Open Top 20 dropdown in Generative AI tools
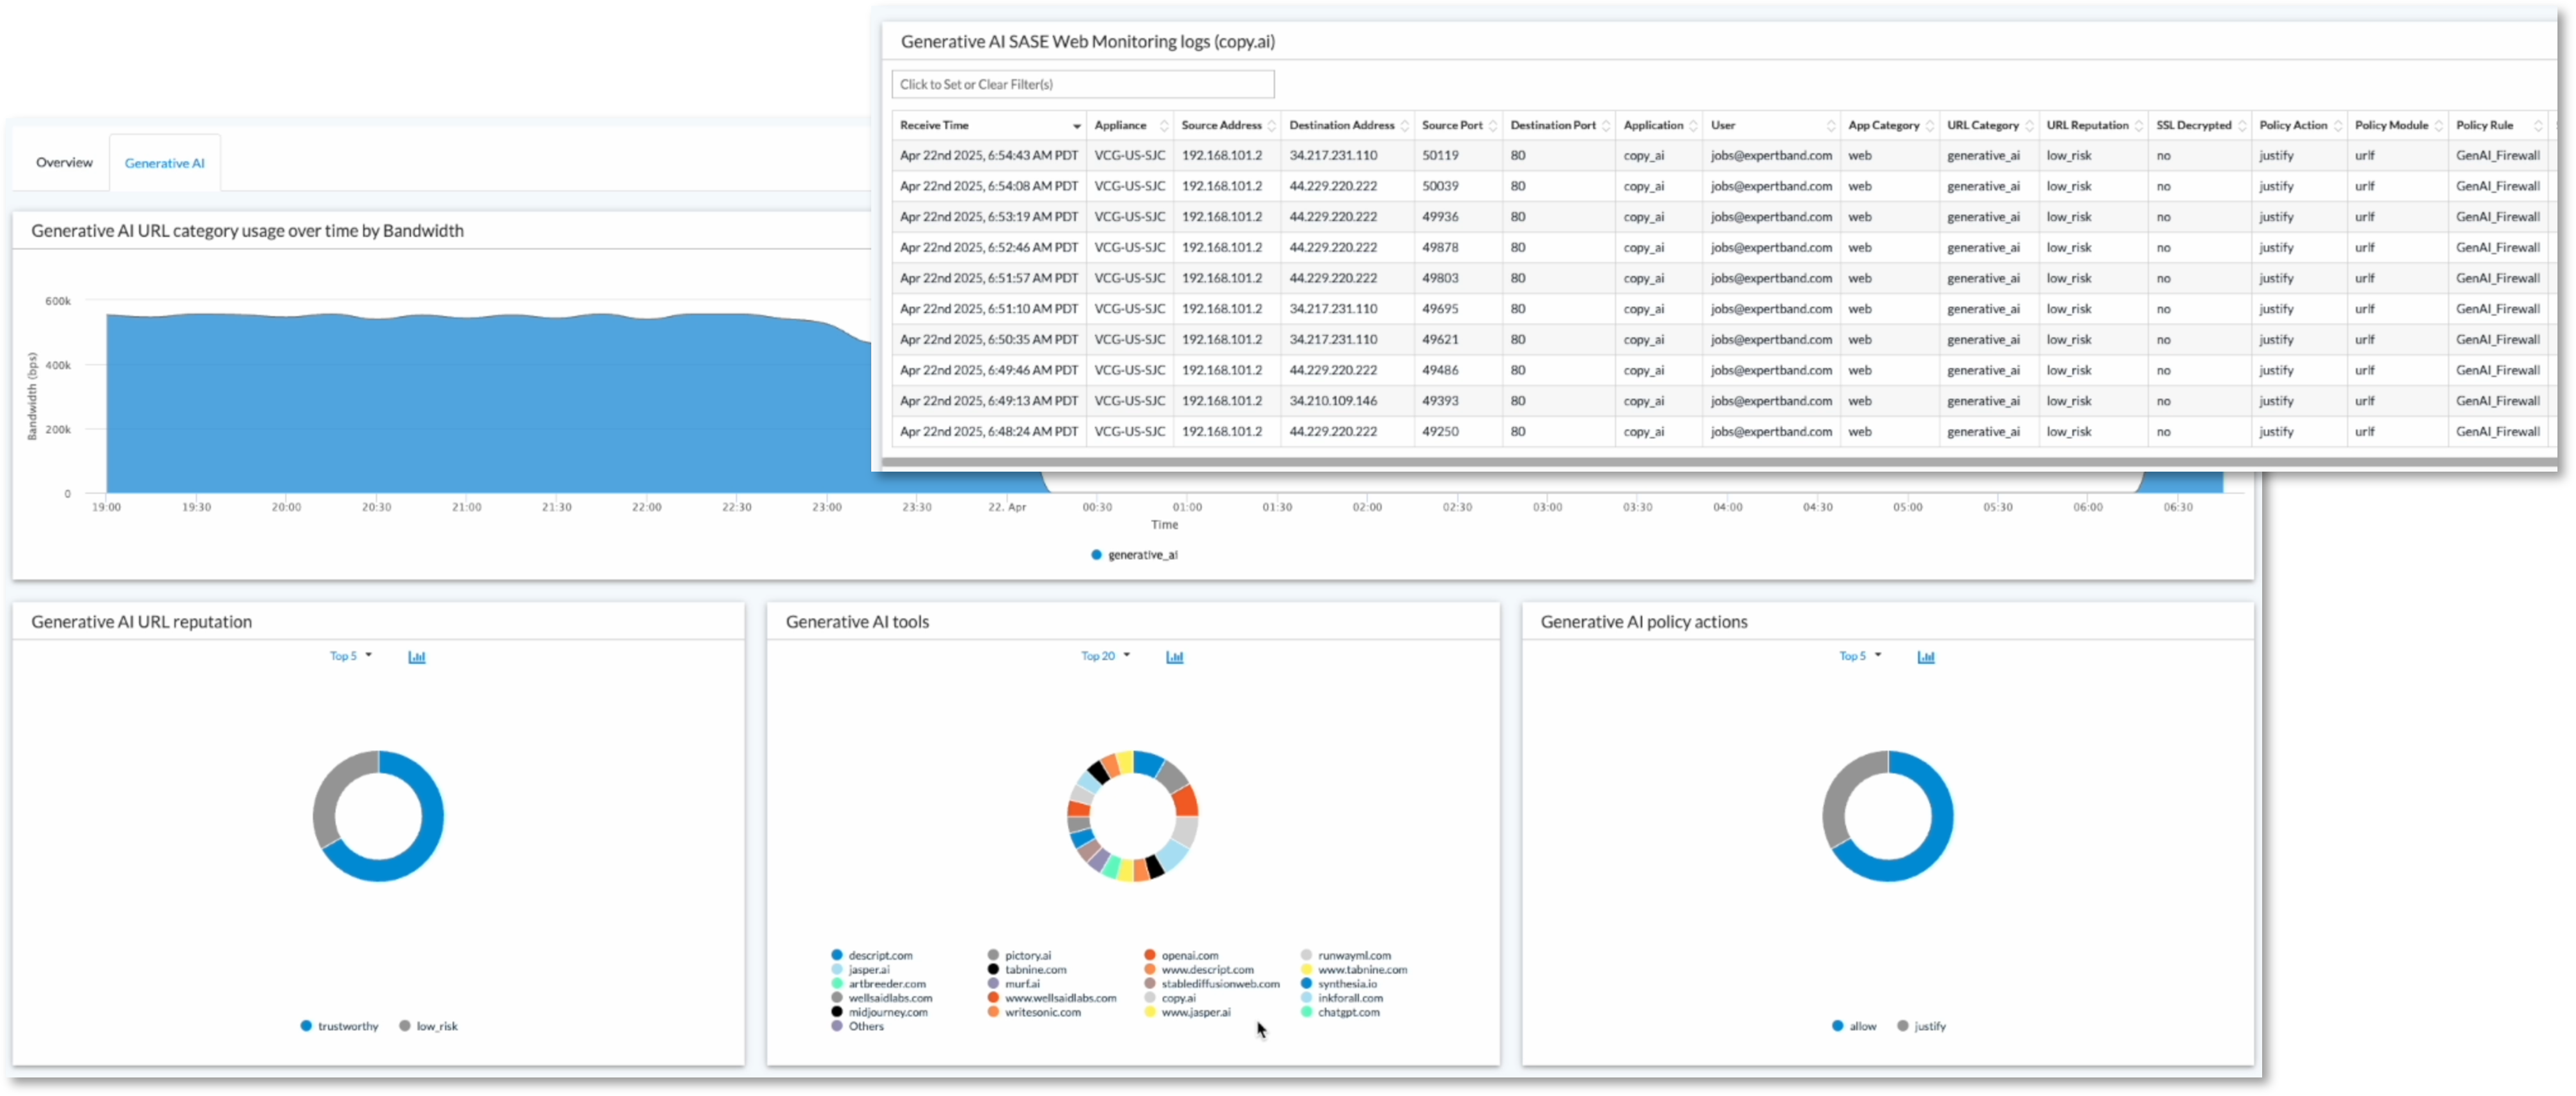2576x1096 pixels. pyautogui.click(x=1105, y=656)
